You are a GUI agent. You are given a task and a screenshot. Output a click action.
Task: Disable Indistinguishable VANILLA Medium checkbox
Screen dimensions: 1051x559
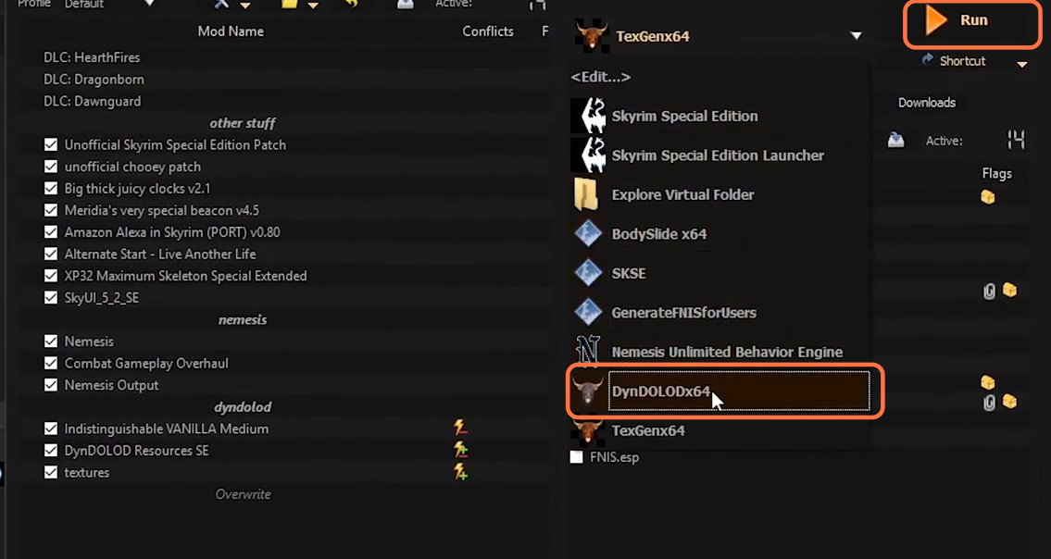coord(50,429)
